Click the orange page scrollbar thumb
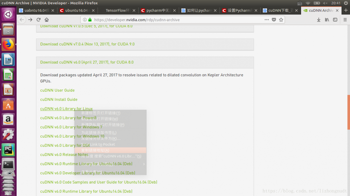 pyautogui.click(x=349, y=112)
